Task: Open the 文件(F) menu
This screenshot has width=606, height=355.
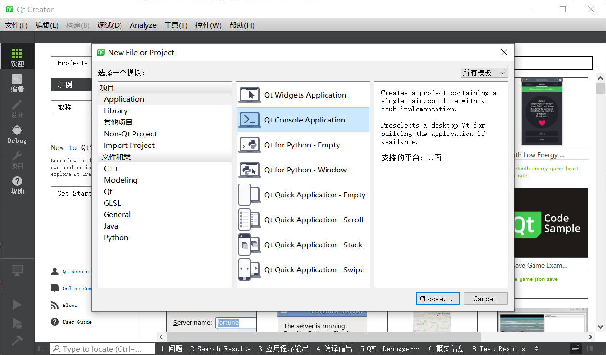Action: click(16, 25)
